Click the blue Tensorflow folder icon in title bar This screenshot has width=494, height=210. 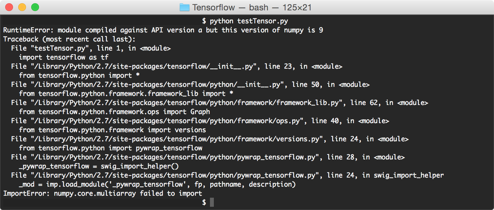[x=185, y=7]
